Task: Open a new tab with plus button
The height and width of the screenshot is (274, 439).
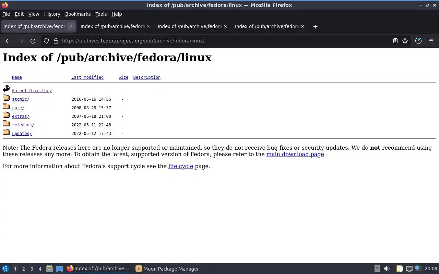Action: 315,26
